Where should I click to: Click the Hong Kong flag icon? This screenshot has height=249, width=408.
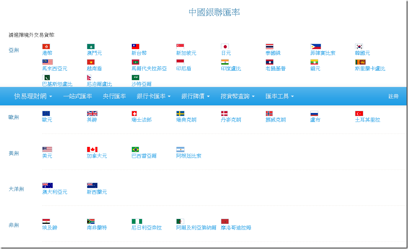[46, 47]
